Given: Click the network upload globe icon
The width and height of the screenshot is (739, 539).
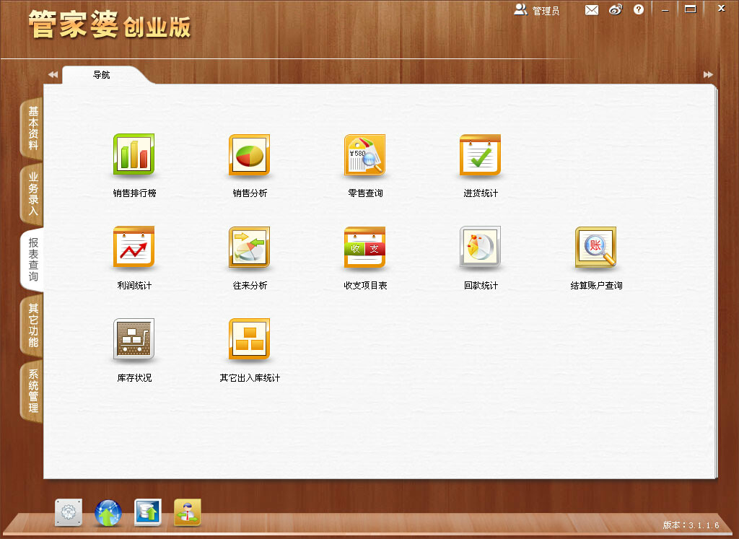Looking at the screenshot, I should pos(108,513).
